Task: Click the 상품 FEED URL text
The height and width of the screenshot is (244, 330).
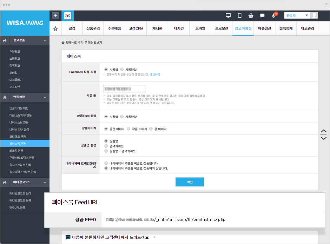Action: click(x=166, y=220)
